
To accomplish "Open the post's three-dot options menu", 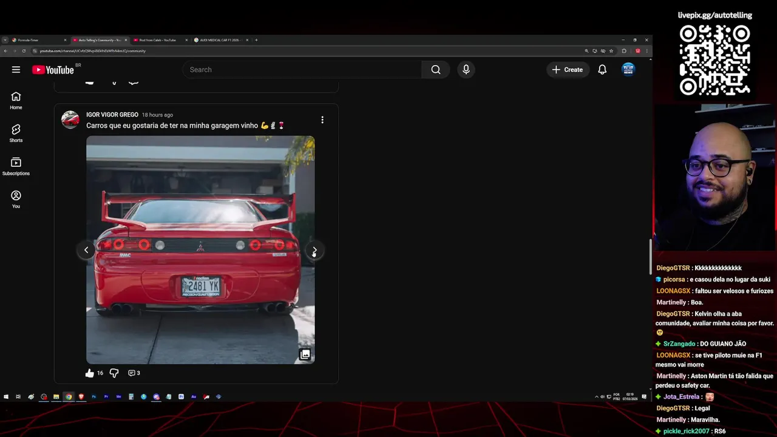I will point(322,120).
